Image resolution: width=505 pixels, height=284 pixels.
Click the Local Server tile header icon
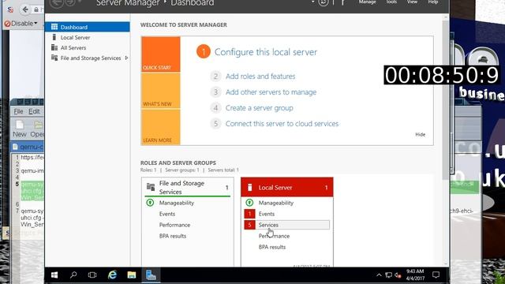[x=249, y=187]
